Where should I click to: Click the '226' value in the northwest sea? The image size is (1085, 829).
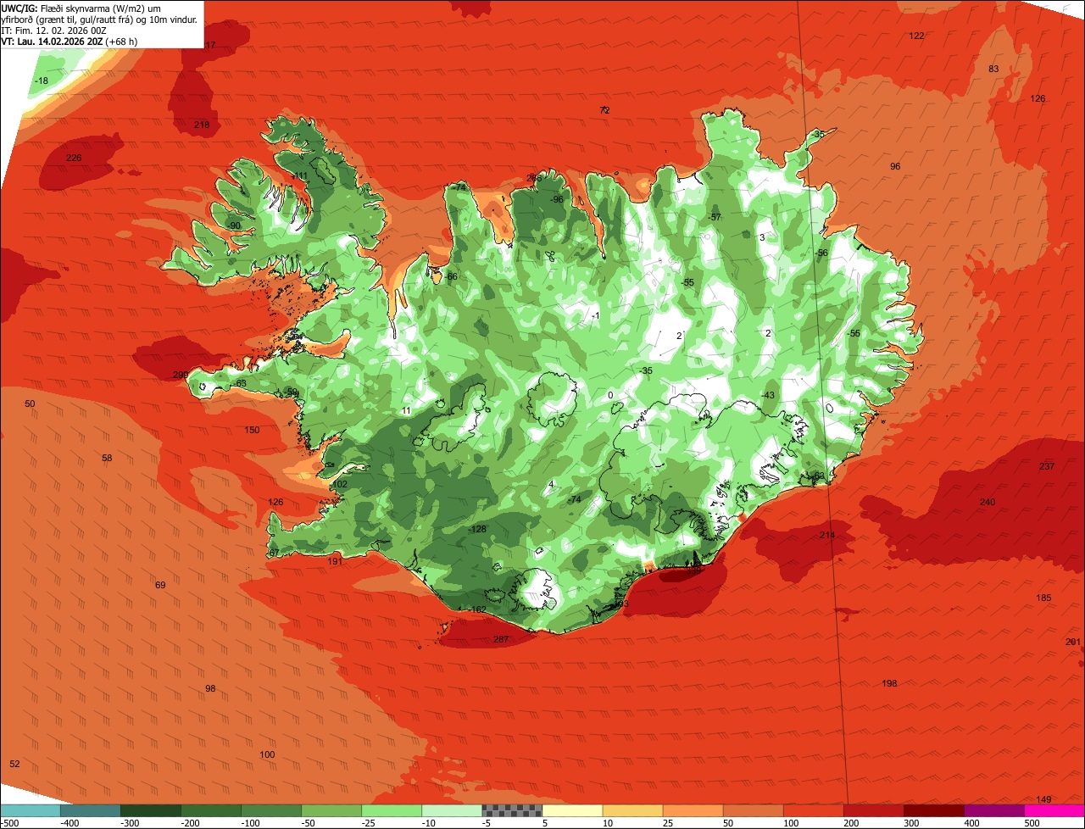pyautogui.click(x=74, y=158)
